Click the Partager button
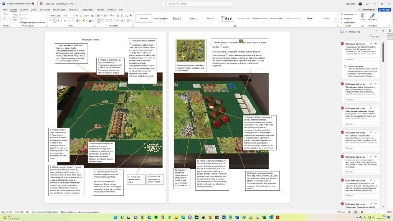393x221 pixels. 385,10
